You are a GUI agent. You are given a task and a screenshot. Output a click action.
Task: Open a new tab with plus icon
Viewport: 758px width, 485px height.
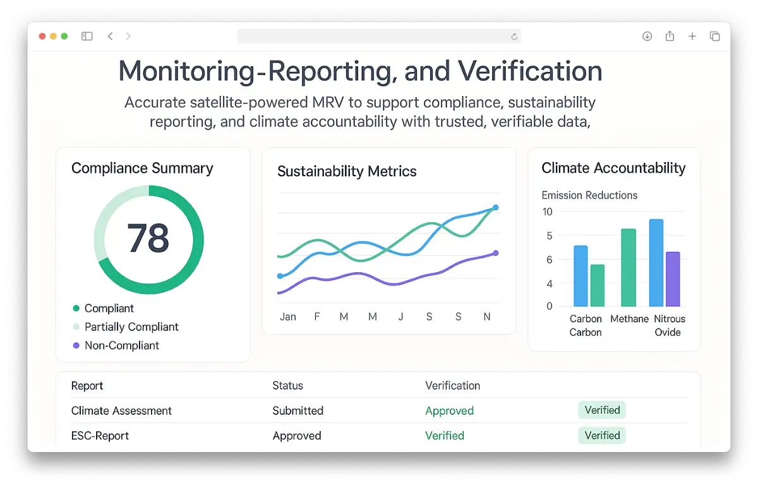tap(692, 37)
